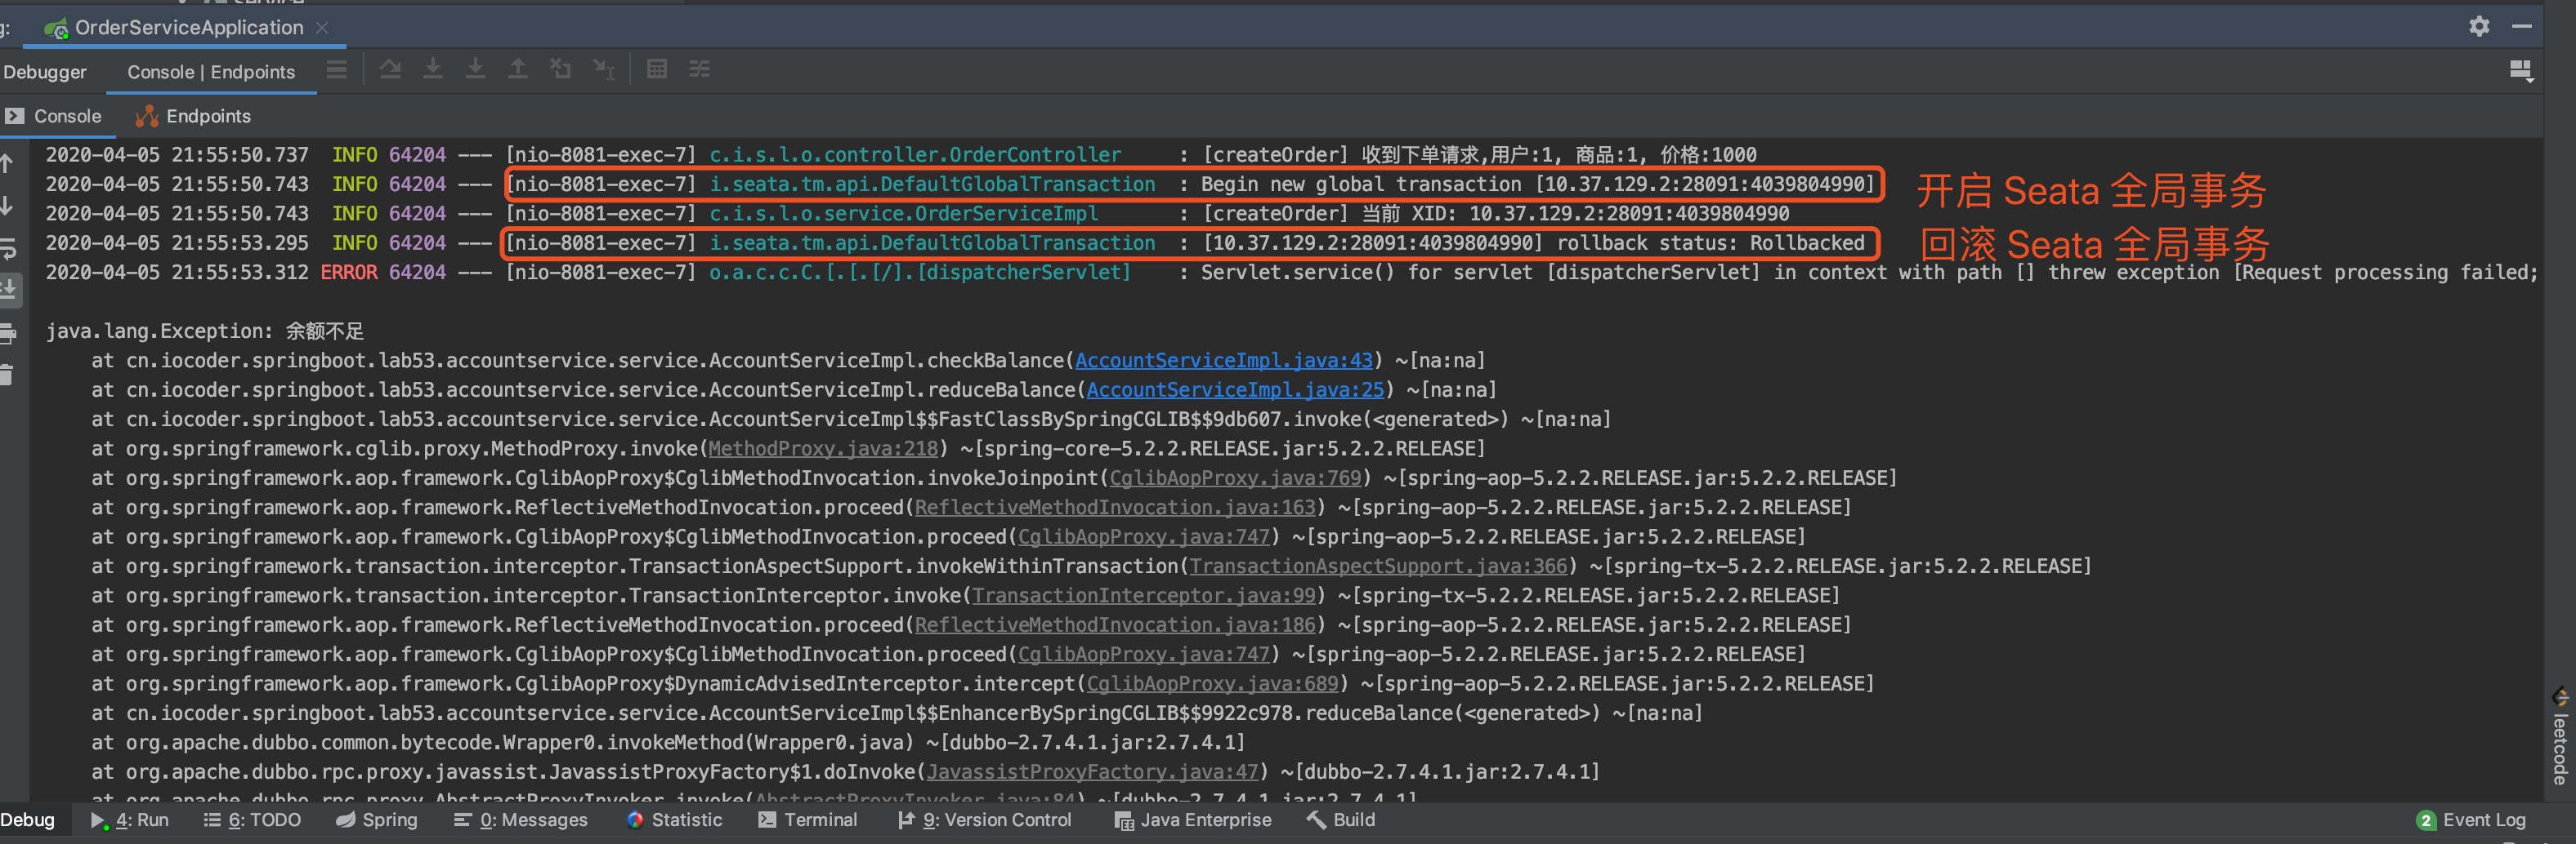Click the Print console icon
2576x844 pixels.
coord(8,334)
